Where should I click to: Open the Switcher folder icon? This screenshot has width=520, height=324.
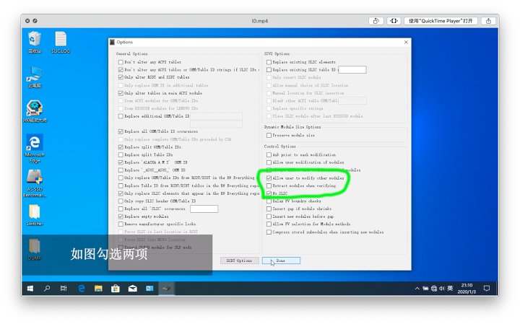point(35,213)
